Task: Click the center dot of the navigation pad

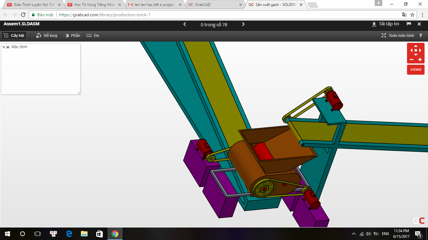Action: (x=416, y=50)
